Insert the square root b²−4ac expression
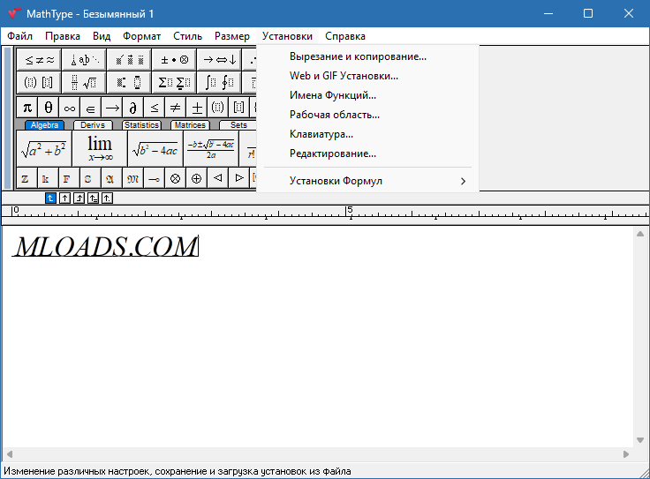This screenshot has height=479, width=650. (x=155, y=148)
